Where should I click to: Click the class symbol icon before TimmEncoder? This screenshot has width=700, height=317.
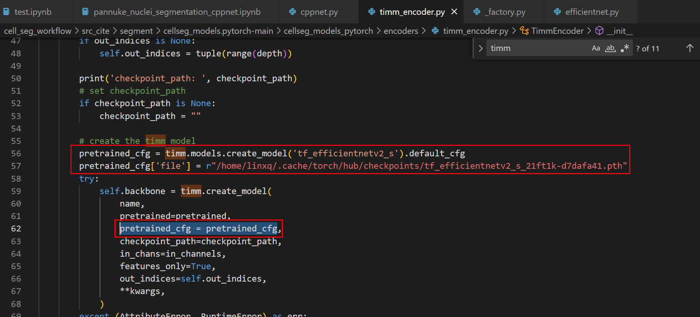(524, 31)
